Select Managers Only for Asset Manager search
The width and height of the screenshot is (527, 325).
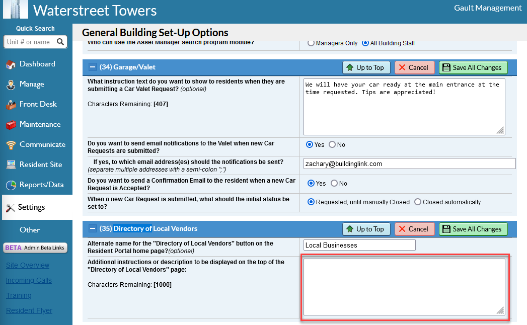tap(311, 43)
